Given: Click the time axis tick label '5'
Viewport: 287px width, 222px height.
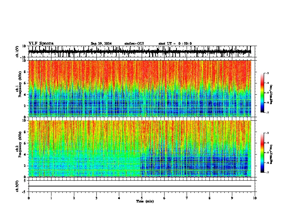Looking at the screenshot, I should pyautogui.click(x=142, y=198).
